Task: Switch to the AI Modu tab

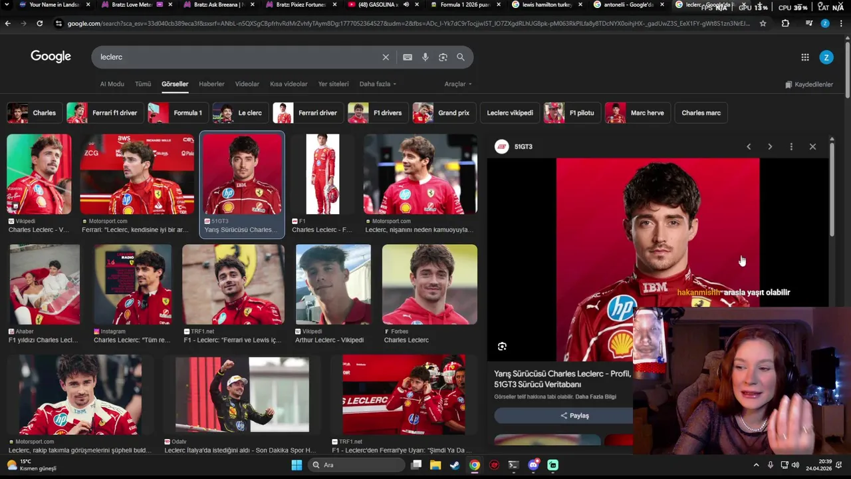Action: tap(112, 84)
